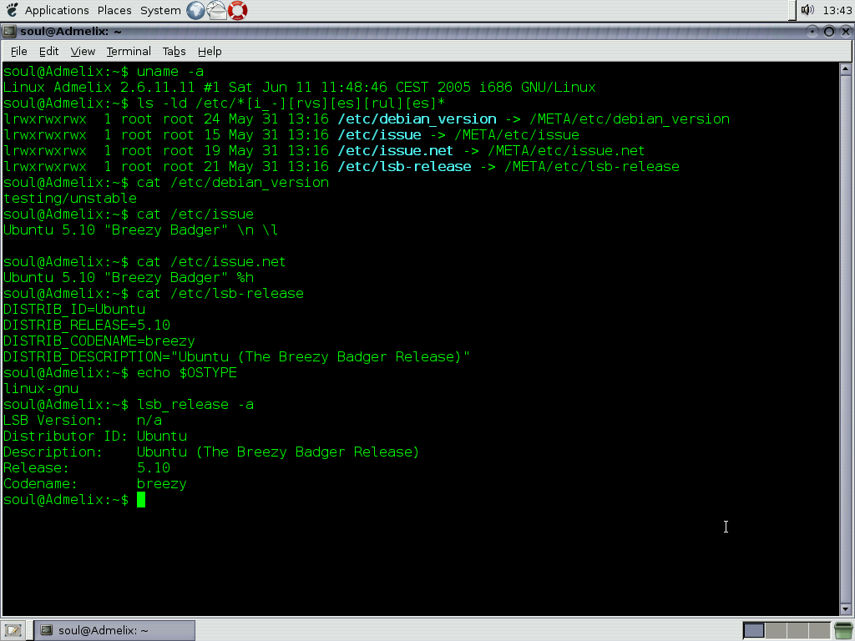Click the "DISTRIB_DESCRIPTION=" line
855x641 pixels.
(x=236, y=356)
